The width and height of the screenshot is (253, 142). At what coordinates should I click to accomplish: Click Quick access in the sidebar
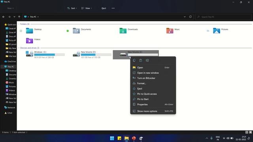10,24
